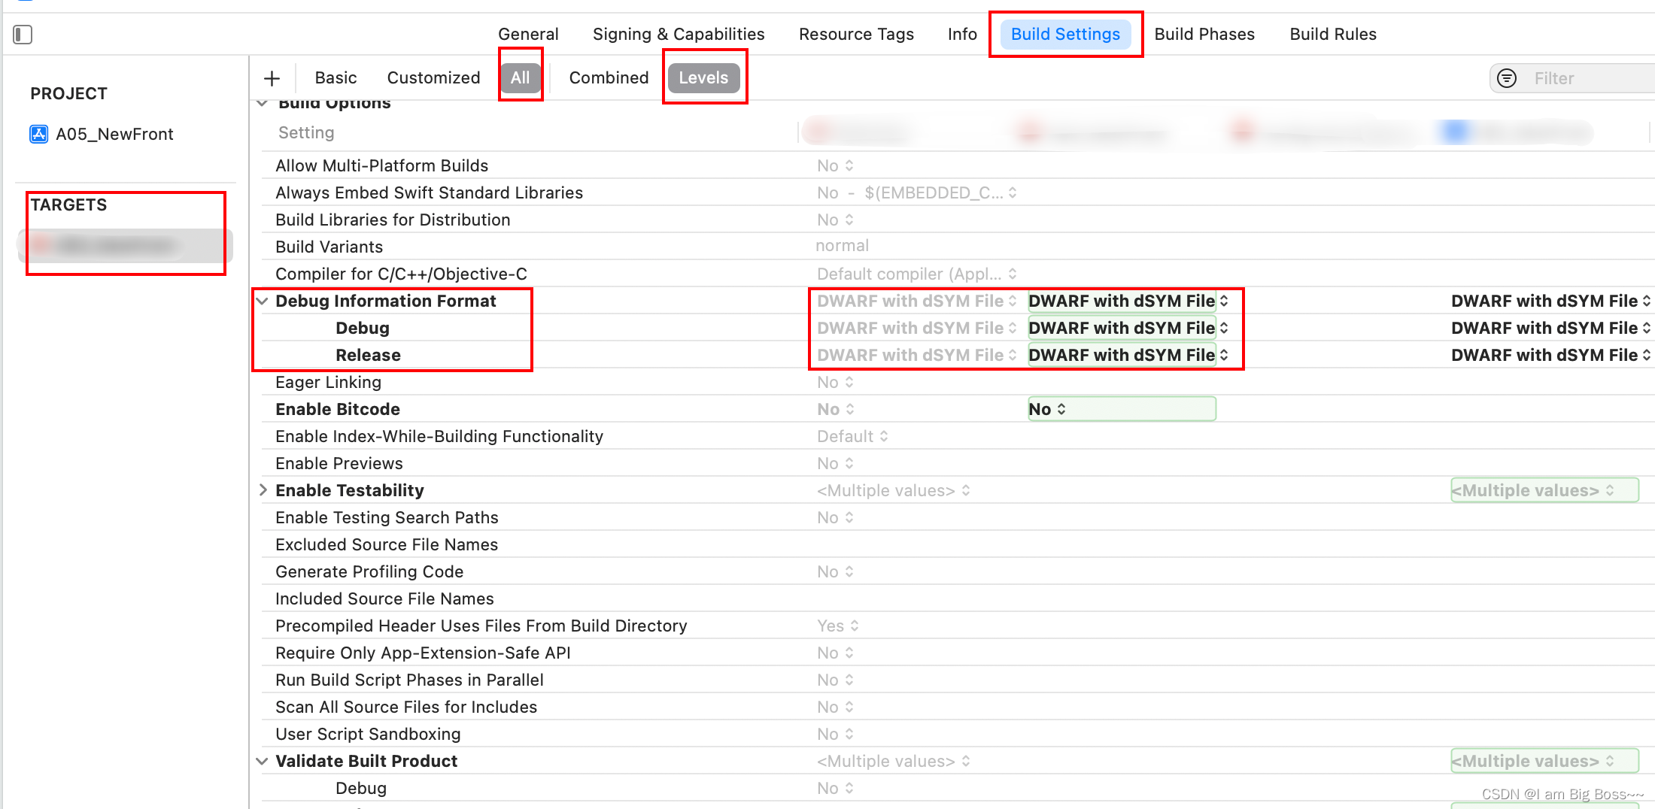The width and height of the screenshot is (1655, 809).
Task: Open Generate Profiling Code popup
Action: point(835,572)
